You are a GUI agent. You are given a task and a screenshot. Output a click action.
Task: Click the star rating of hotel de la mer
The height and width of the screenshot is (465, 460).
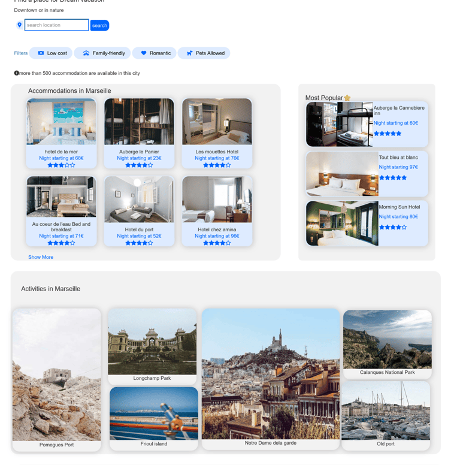tap(61, 165)
